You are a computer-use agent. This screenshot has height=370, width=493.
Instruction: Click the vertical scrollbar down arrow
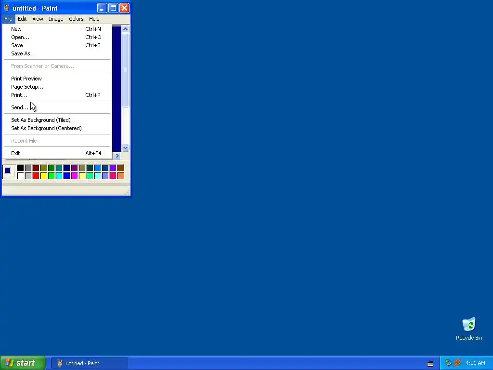click(126, 148)
